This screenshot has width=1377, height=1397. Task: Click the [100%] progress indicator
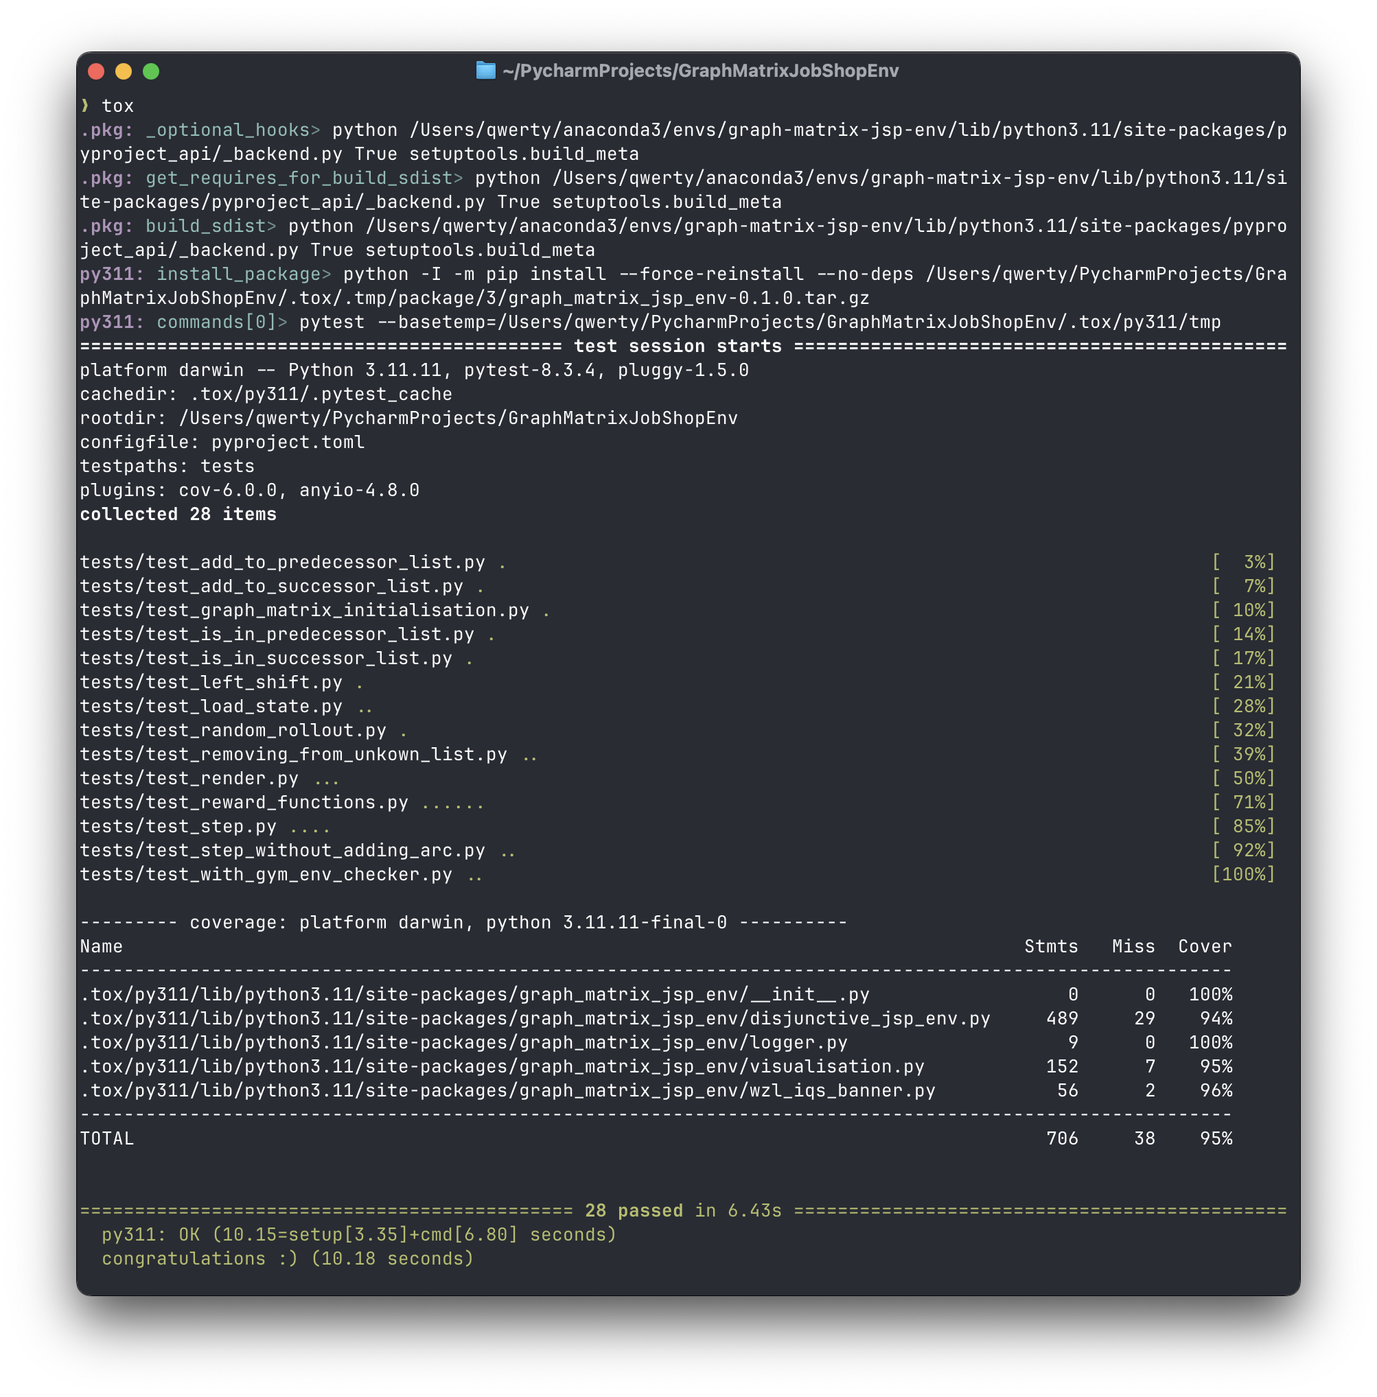click(x=1243, y=874)
